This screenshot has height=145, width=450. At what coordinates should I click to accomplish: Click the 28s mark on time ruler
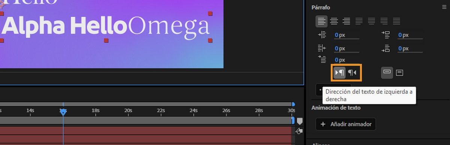click(x=259, y=110)
